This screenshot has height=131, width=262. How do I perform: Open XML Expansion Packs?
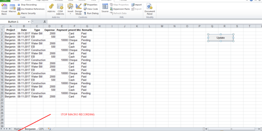pos(120,9)
